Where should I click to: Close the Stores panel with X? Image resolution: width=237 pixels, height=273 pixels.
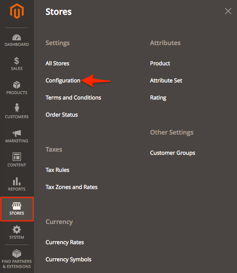(228, 11)
